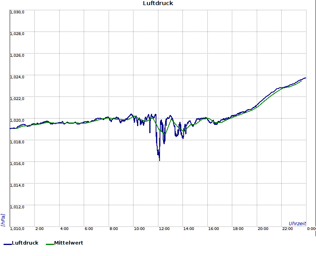
Task: Click the 1,026,0 y-axis value
Action: tap(17, 56)
